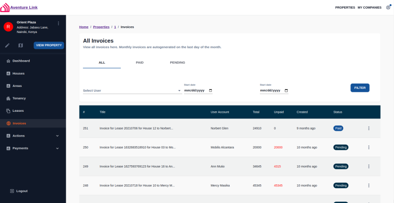Click the Payments icon in sidebar
Screen dimensions: 394x203
tap(8, 148)
